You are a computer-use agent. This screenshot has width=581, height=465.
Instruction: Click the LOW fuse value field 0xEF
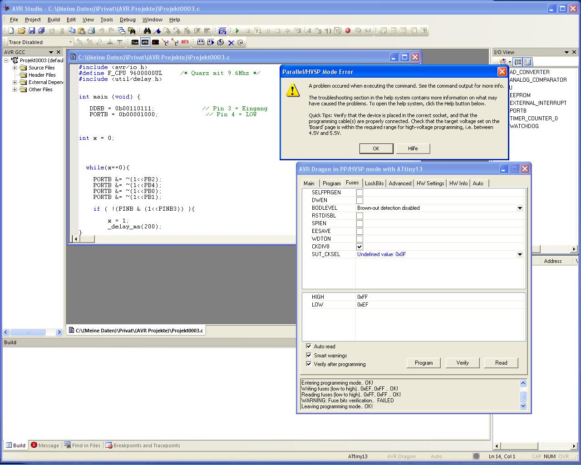pos(440,305)
